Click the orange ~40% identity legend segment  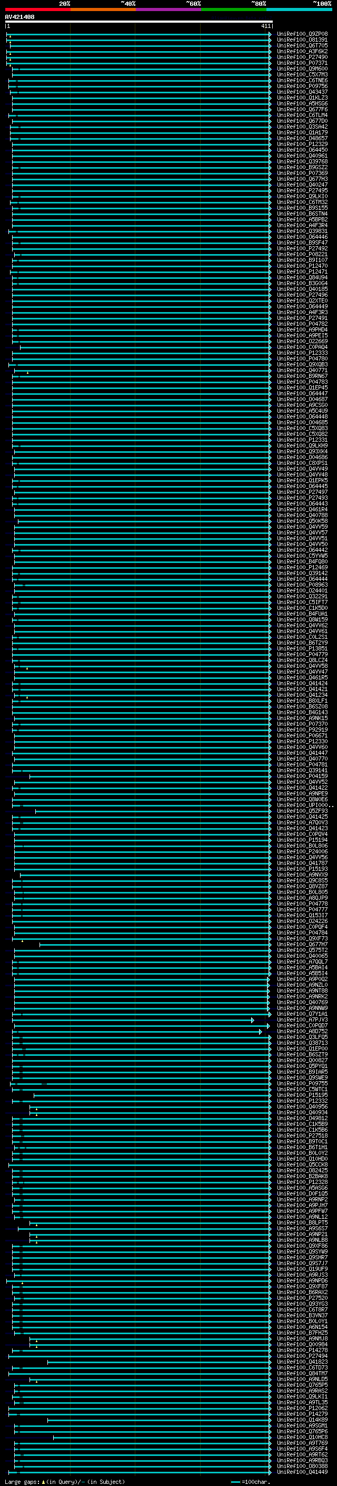103,9
